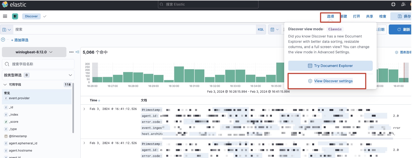Image resolution: width=412 pixels, height=158 pixels.
Task: Click type icon beside _id field
Action: point(6,107)
